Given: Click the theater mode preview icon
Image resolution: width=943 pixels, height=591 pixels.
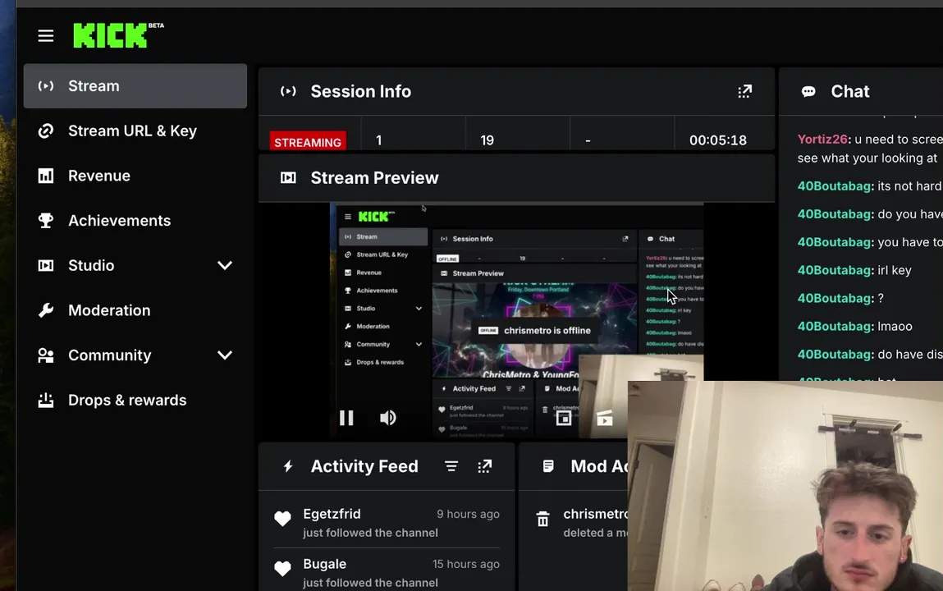Looking at the screenshot, I should click(604, 418).
